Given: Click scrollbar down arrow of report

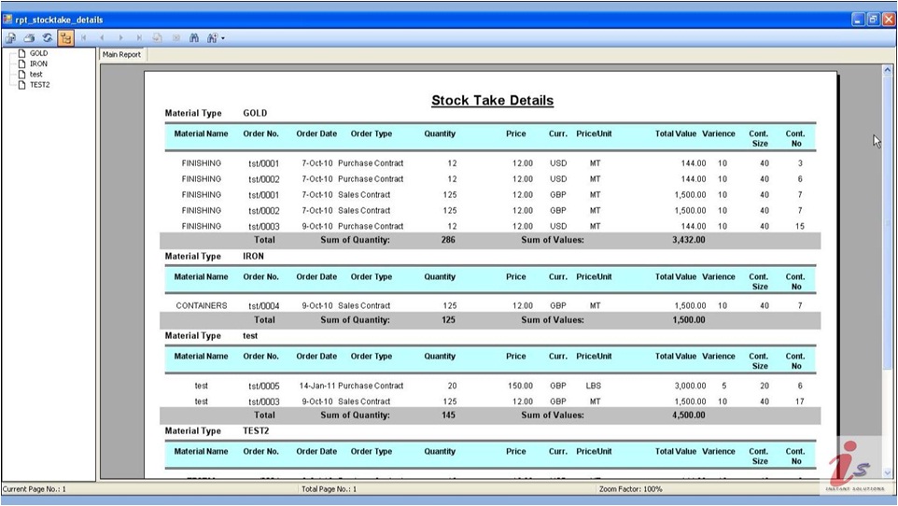Looking at the screenshot, I should [x=888, y=472].
